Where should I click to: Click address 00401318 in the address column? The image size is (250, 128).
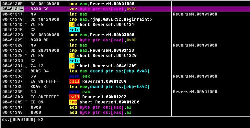pyautogui.click(x=13, y=19)
